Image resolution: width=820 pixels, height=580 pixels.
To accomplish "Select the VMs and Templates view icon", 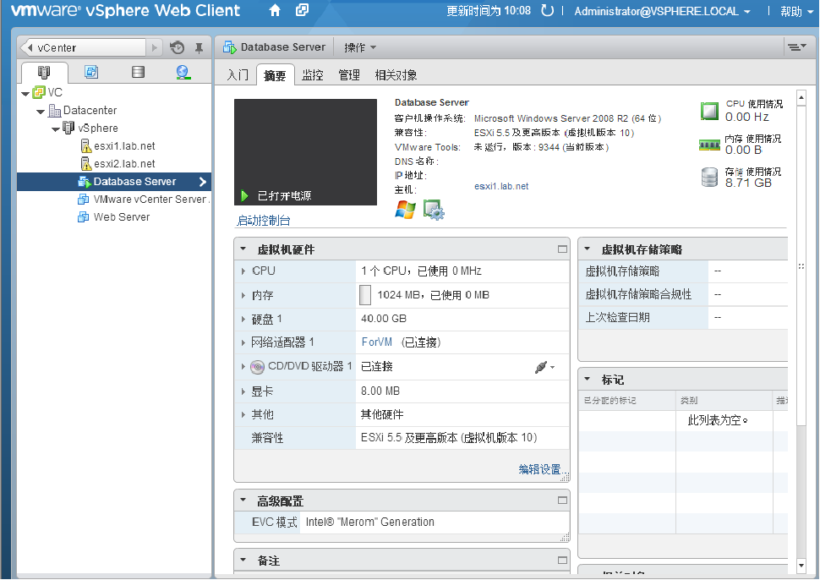I will coord(91,72).
